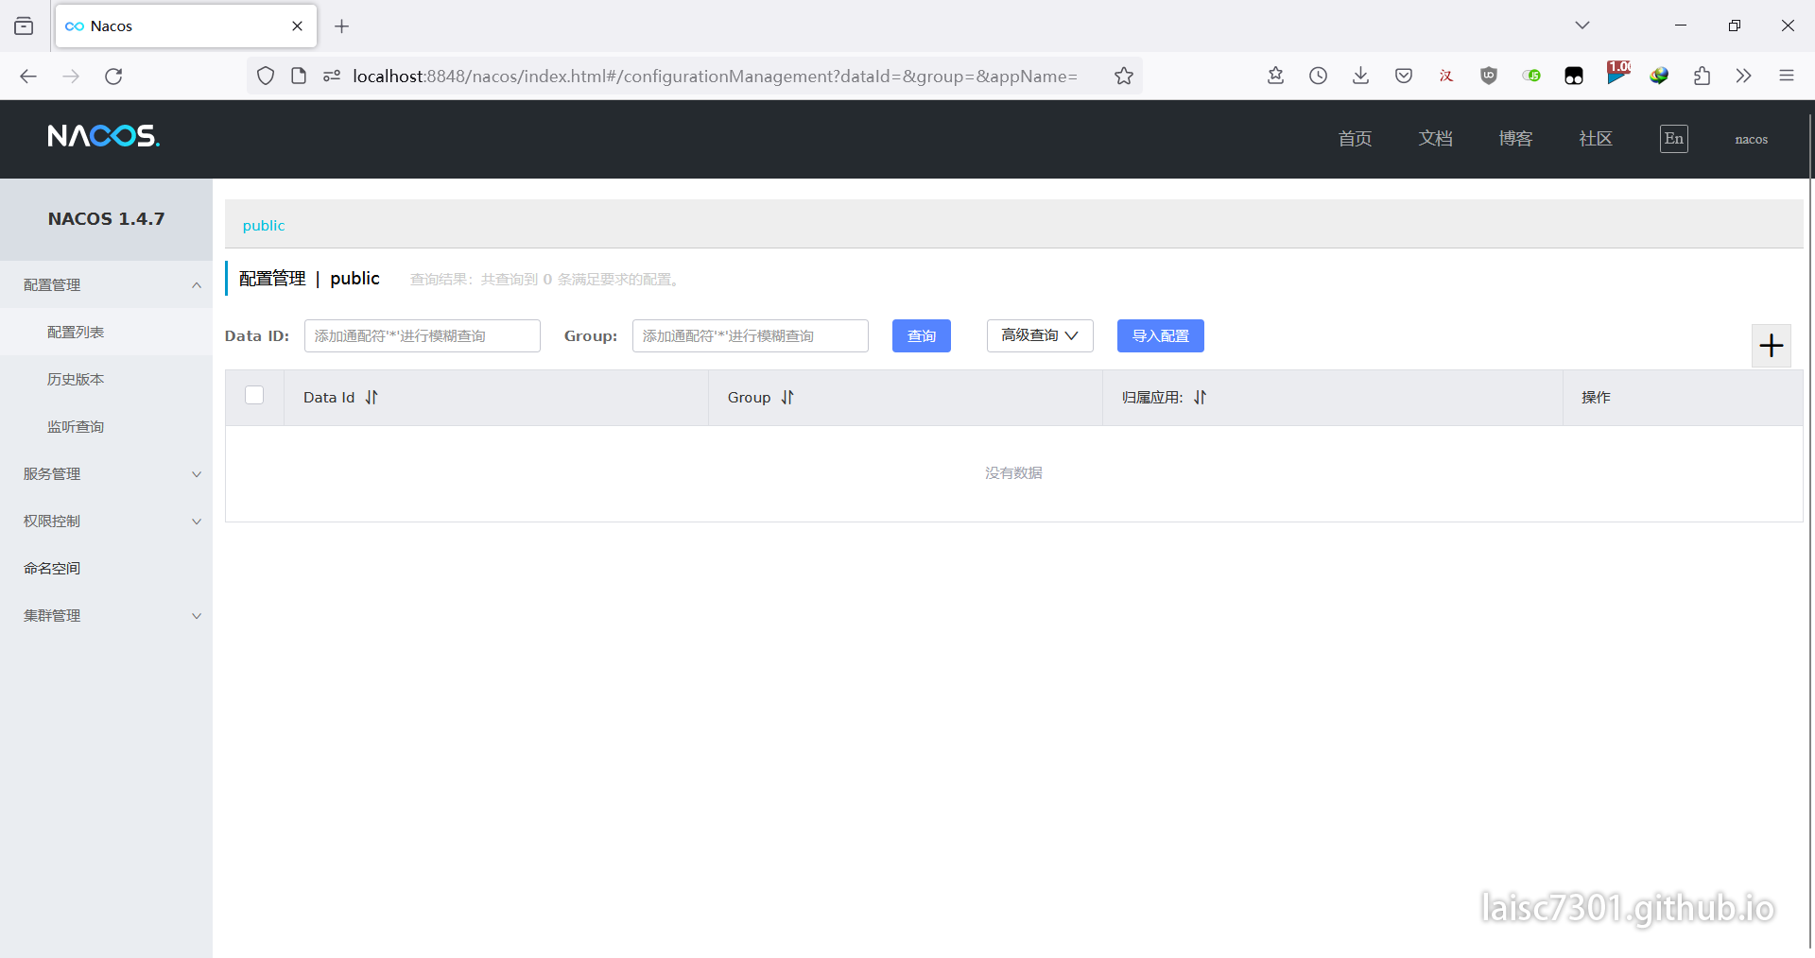1815x958 pixels.
Task: Open browser history clock icon
Action: point(1319,76)
